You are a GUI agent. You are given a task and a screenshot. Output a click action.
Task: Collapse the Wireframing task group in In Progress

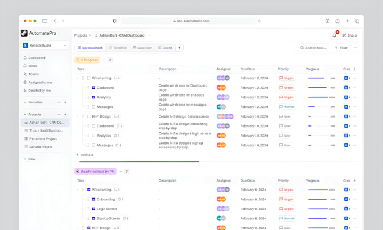pos(77,78)
